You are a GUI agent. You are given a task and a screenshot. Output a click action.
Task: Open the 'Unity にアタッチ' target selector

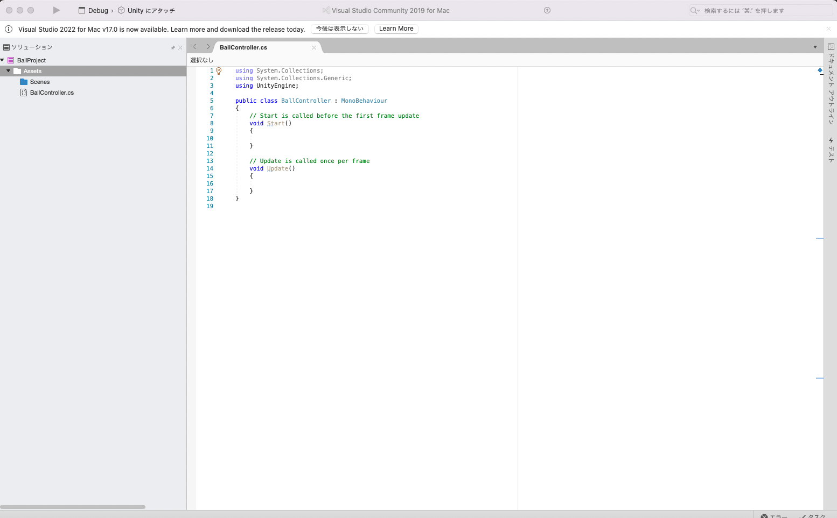pos(147,10)
